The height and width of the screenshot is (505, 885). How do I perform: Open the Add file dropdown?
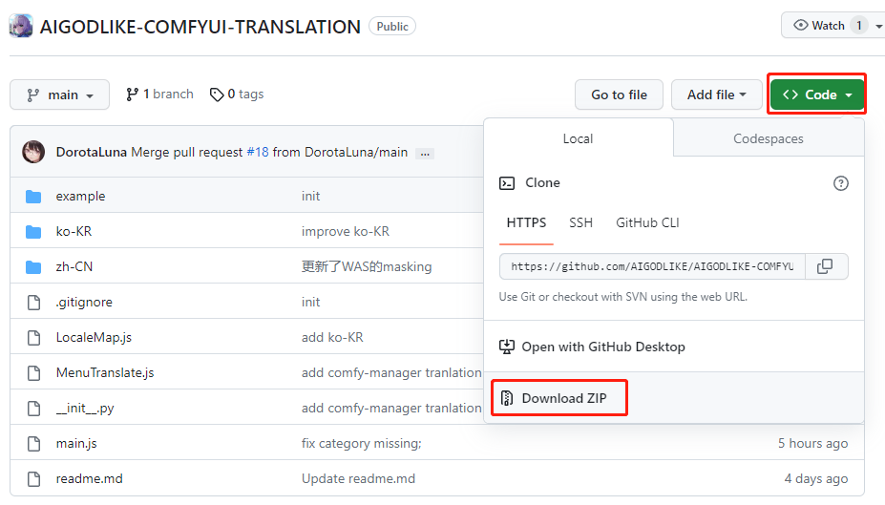[x=716, y=95]
